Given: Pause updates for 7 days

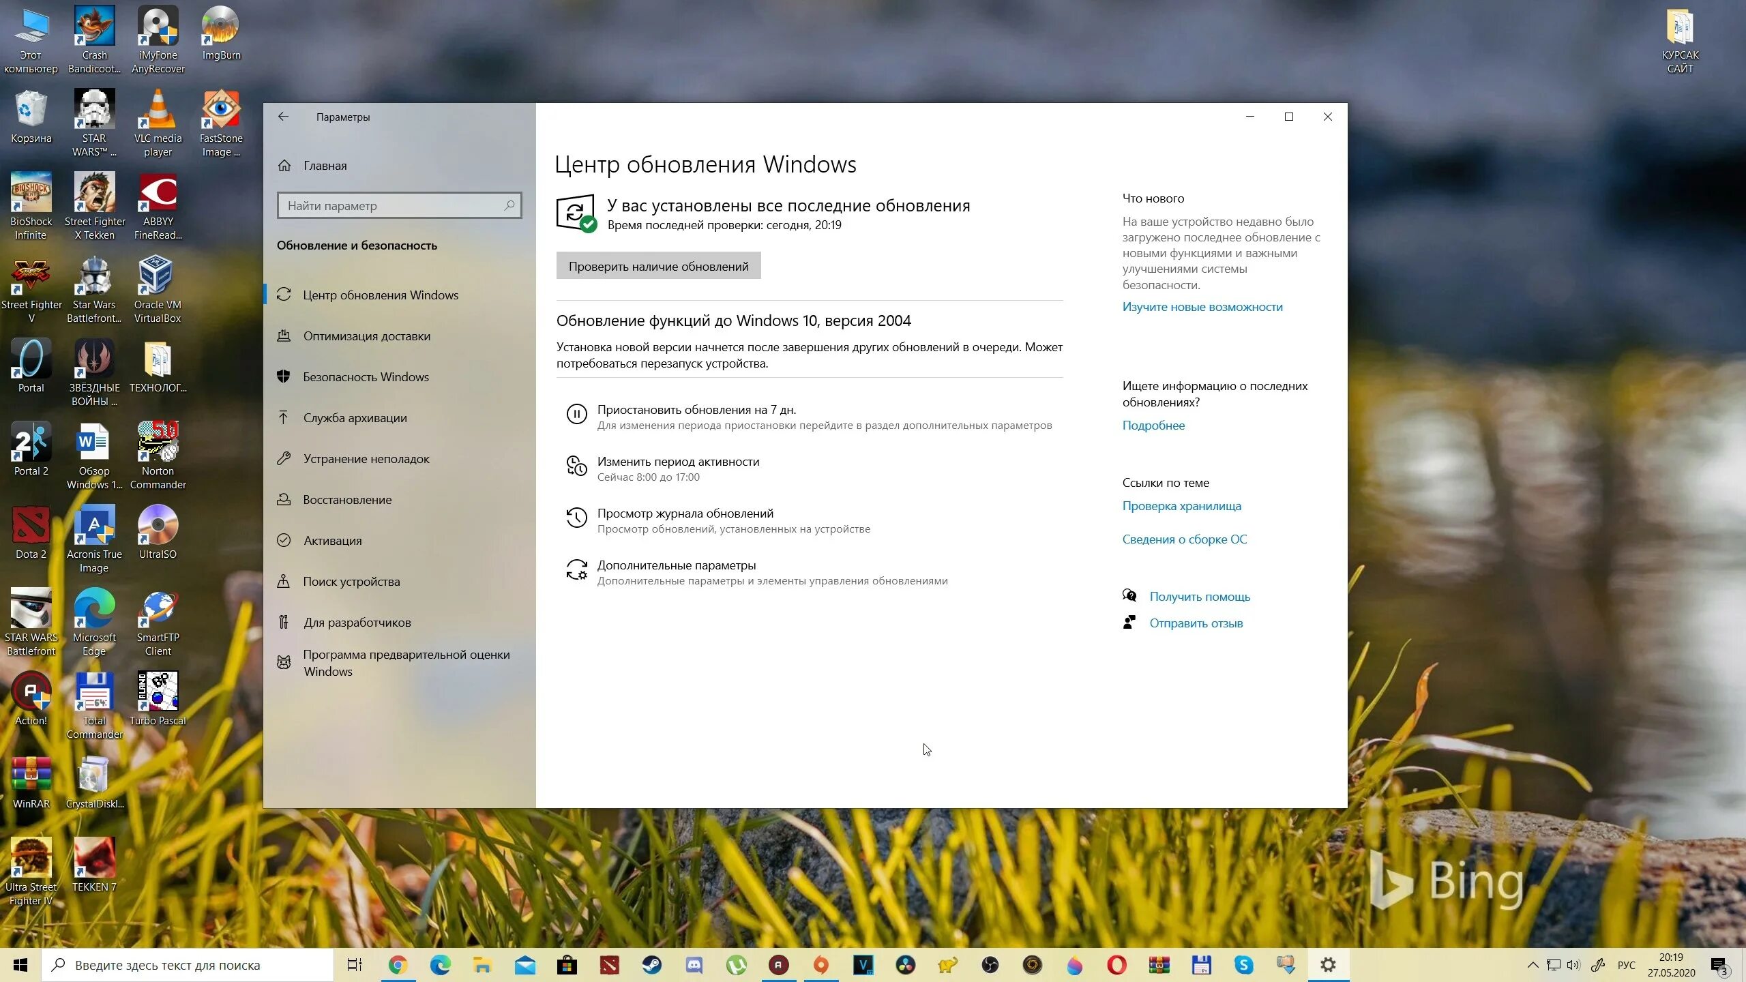Looking at the screenshot, I should 696,410.
